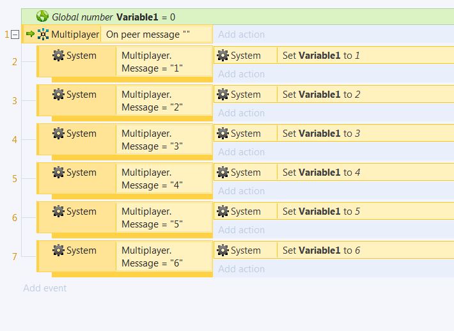Click Add action under Set Variable1 to 4
454x331 pixels.
pyautogui.click(x=242, y=191)
